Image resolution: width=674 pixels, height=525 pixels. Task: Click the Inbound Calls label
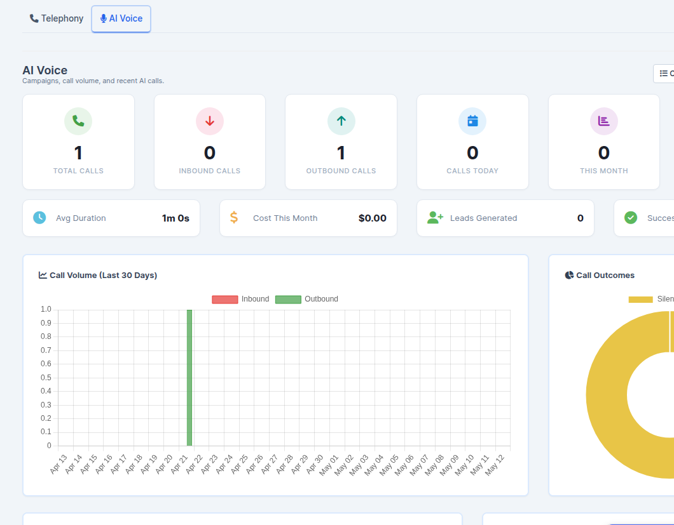pos(210,171)
